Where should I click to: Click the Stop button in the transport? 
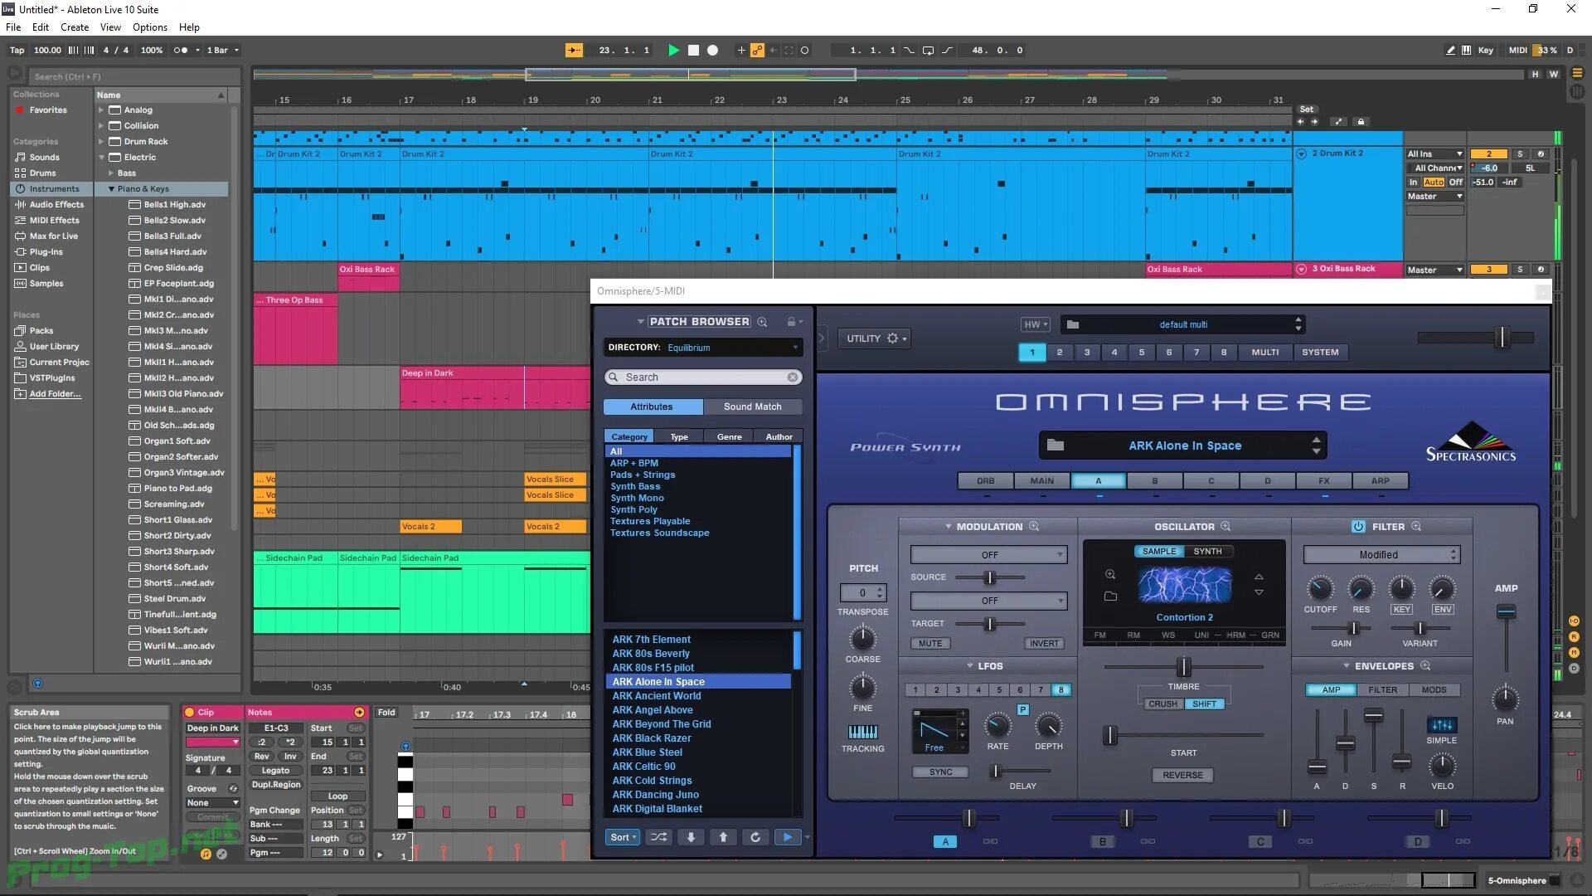[693, 51]
